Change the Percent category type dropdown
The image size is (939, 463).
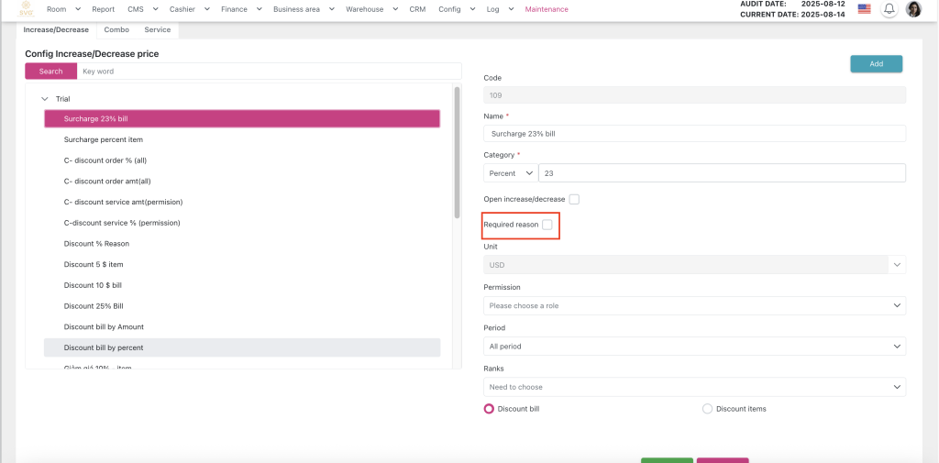tap(511, 173)
